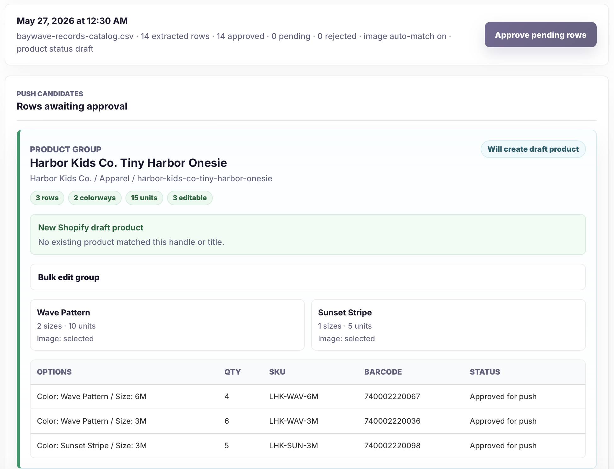
Task: Click the New Shopify draft product notice
Action: (x=308, y=234)
